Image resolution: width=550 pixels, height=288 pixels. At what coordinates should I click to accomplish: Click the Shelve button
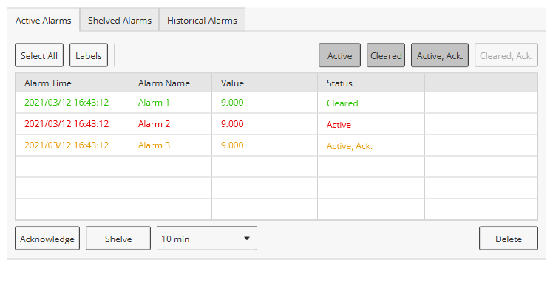[118, 239]
